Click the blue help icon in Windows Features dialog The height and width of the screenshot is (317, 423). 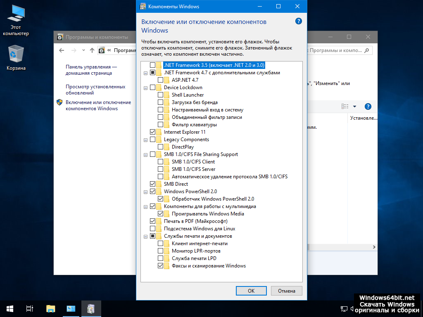[x=299, y=21]
